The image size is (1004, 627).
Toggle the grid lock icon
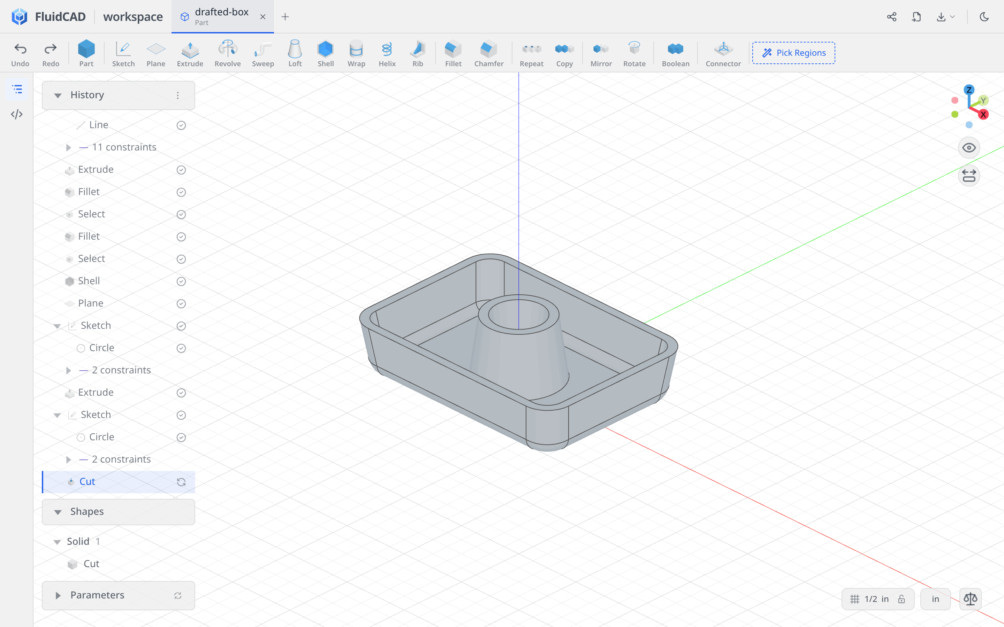point(901,599)
